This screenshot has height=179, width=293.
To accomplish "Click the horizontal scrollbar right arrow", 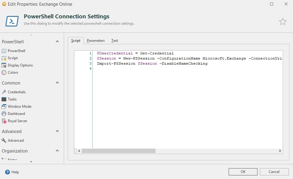I will pyautogui.click(x=280, y=151).
